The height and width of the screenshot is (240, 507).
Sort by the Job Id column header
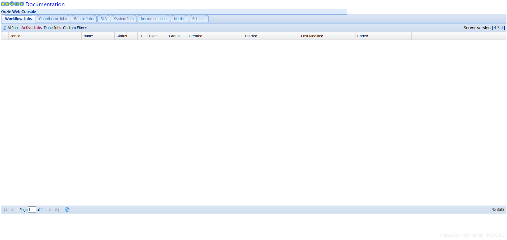pyautogui.click(x=45, y=36)
